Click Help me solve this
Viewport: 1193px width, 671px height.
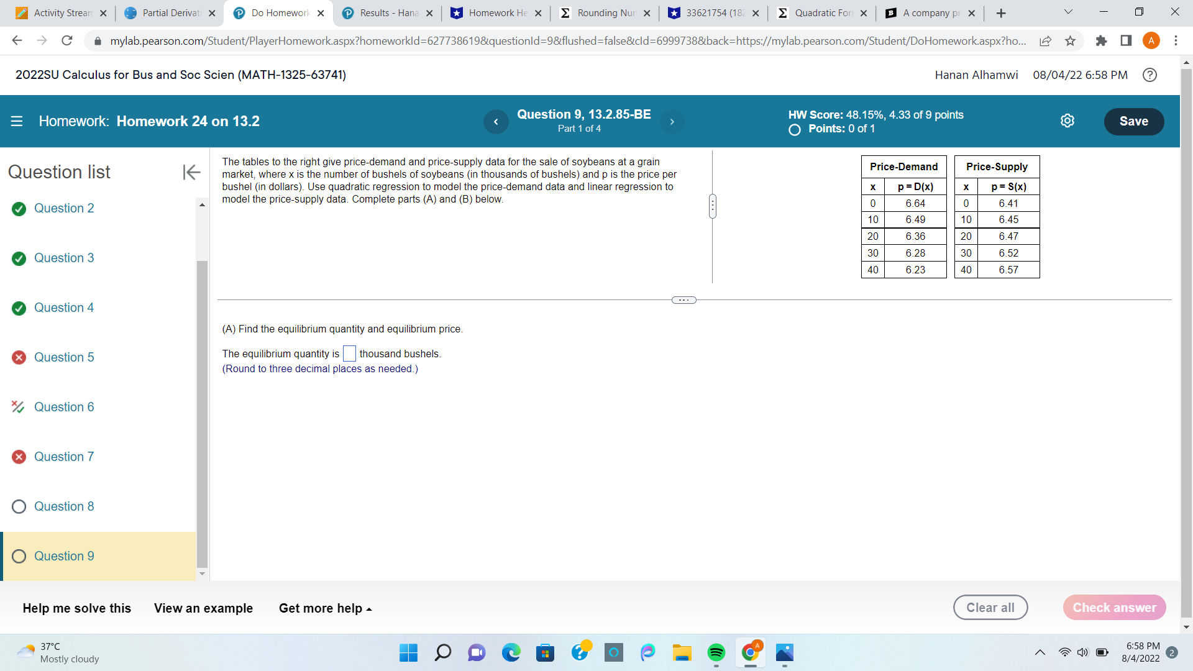click(x=76, y=608)
